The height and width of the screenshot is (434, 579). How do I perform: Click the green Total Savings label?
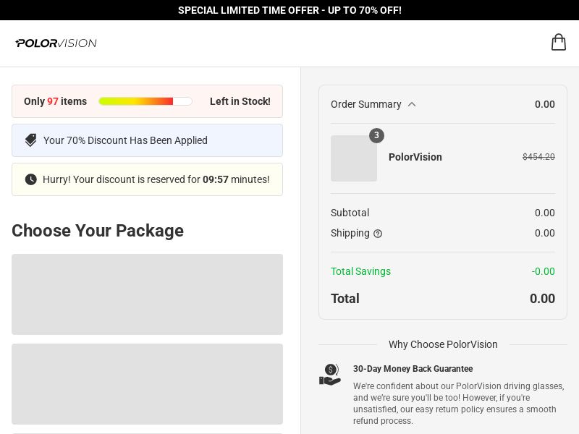[360, 271]
